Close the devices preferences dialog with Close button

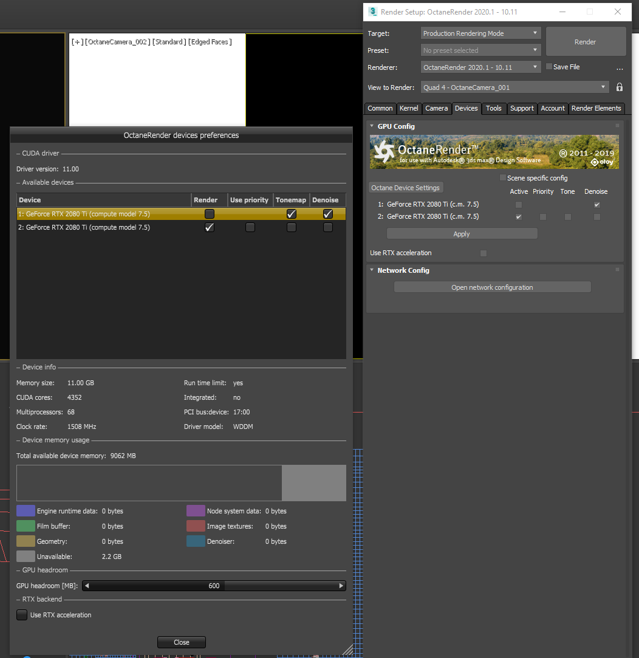coord(182,642)
